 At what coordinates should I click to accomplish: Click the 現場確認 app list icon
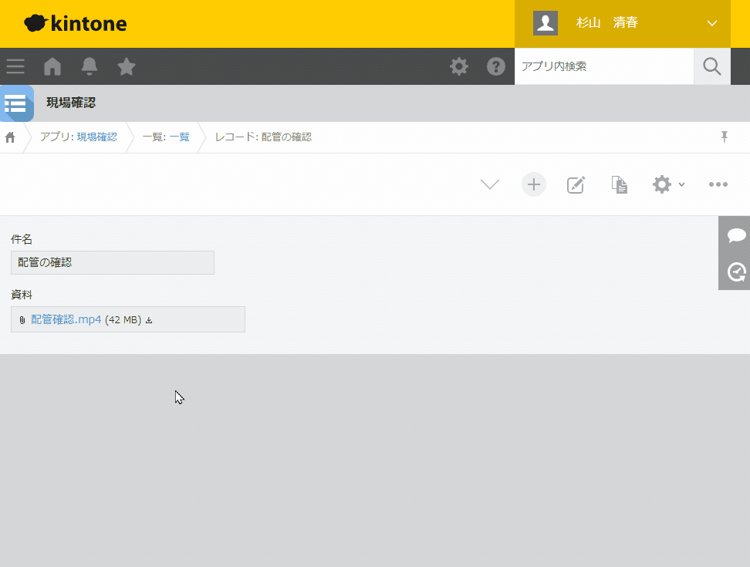17,103
